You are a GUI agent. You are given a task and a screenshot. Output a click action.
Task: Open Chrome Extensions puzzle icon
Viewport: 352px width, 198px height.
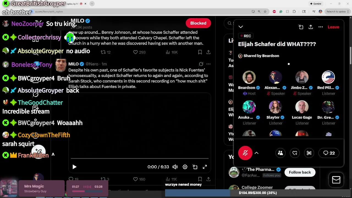pos(294,12)
